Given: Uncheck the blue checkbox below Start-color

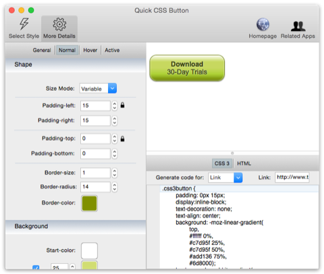Looking at the screenshot, I should coord(36,267).
